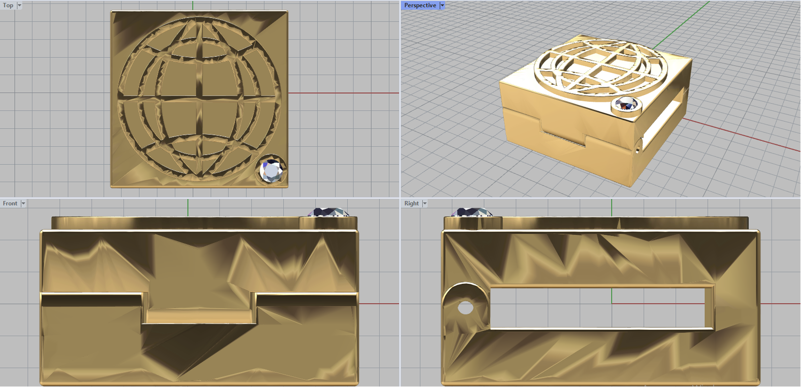Pick the gemstone top in Front viewport
Image resolution: width=802 pixels, height=387 pixels.
click(328, 212)
